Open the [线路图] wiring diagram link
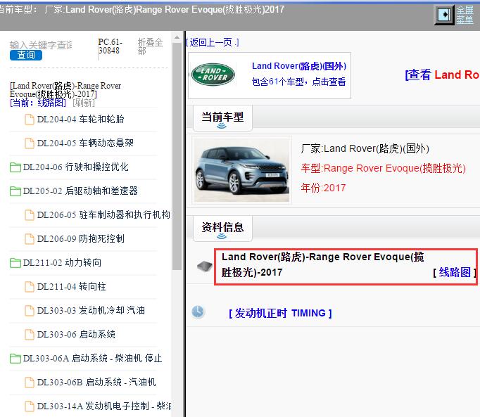Image resolution: width=480 pixels, height=417 pixels. 455,272
